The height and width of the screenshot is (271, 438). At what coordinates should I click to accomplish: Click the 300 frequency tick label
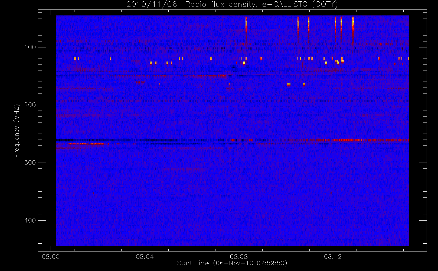(x=30, y=163)
